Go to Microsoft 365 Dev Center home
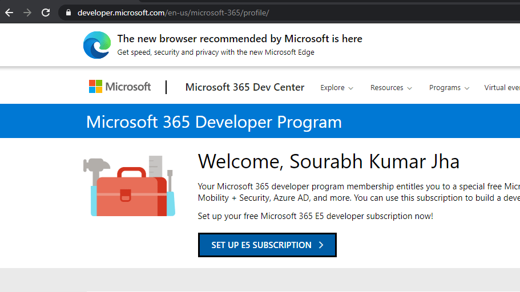 click(245, 87)
